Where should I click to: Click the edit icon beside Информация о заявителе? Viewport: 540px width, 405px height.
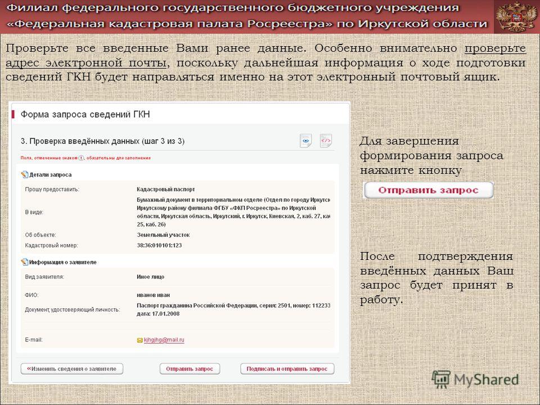click(24, 262)
